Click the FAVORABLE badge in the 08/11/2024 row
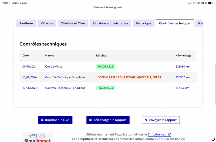This screenshot has height=142, width=216. 106,67
